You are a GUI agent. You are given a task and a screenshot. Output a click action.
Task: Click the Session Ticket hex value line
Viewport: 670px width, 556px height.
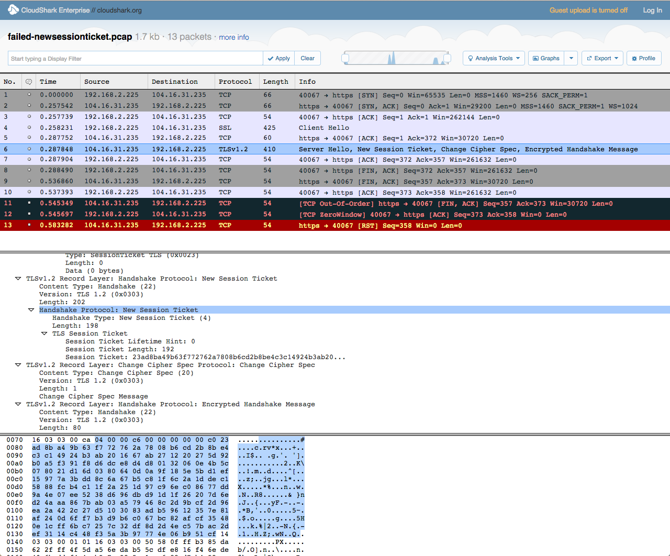pos(205,357)
